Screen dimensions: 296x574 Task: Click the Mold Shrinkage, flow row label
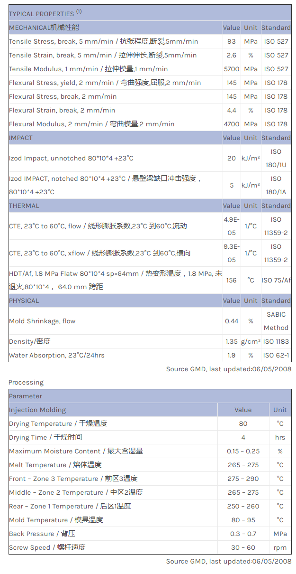click(x=42, y=321)
